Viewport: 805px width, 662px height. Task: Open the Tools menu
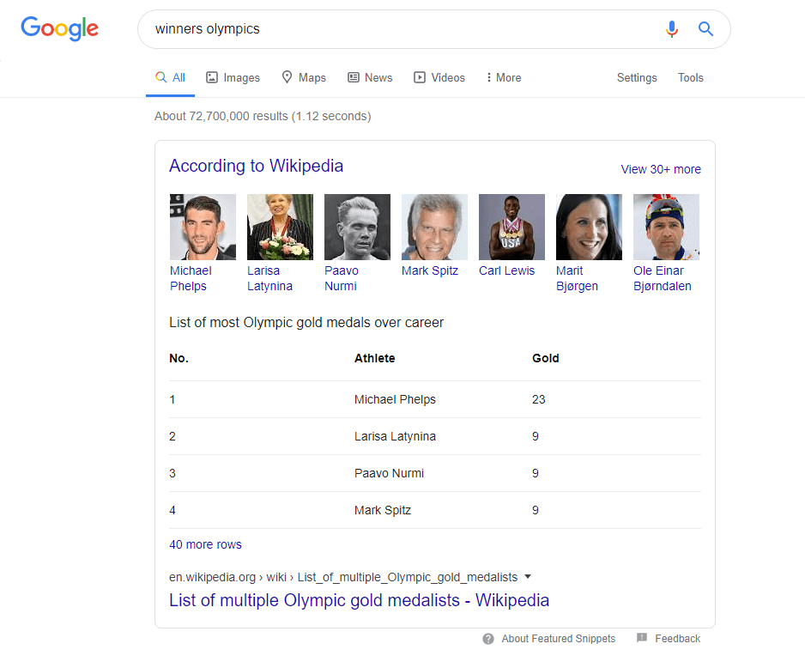[691, 77]
